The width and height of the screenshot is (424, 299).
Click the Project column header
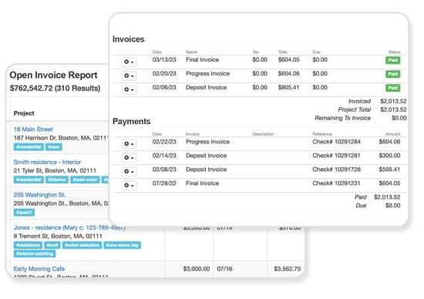tap(24, 113)
